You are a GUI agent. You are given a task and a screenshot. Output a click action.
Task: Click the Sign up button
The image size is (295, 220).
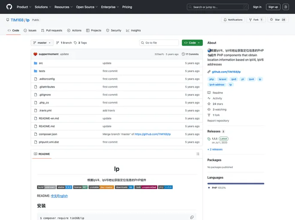point(273,7)
